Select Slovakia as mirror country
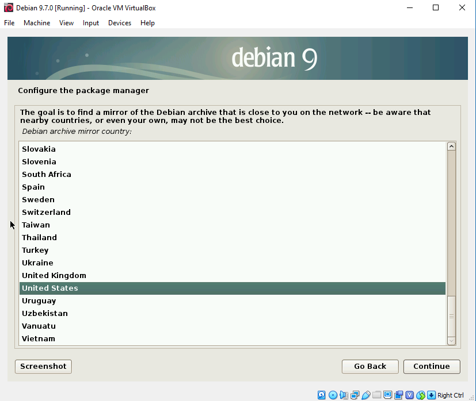The image size is (476, 401). pyautogui.click(x=233, y=149)
